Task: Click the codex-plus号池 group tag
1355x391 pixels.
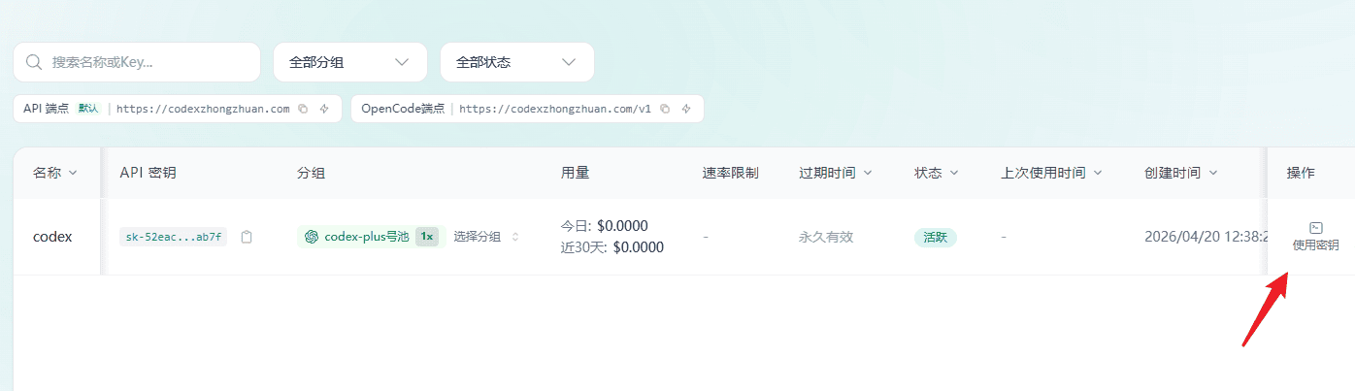Action: point(372,237)
